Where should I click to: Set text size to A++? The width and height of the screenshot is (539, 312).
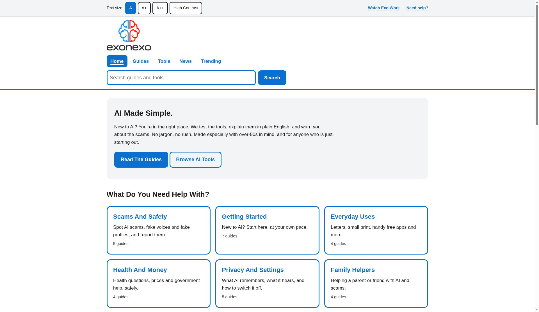(x=160, y=8)
